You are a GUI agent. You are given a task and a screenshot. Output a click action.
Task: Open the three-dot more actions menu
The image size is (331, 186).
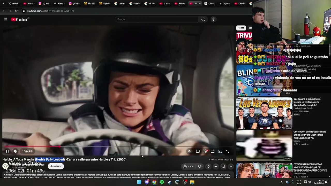tap(231, 167)
